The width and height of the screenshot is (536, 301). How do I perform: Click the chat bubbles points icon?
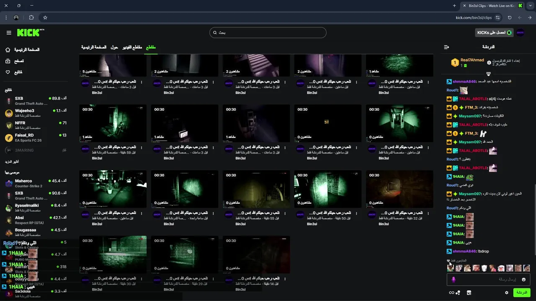pos(458,293)
